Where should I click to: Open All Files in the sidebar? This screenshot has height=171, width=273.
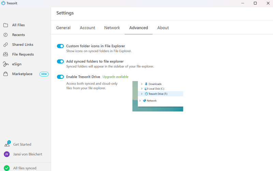18,25
